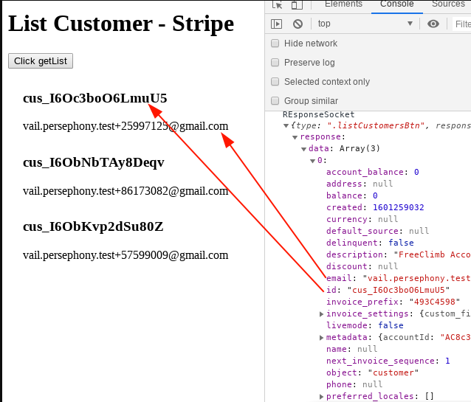Collapse the data Array(3) node
Screen dimensions: 471x402
pos(303,149)
